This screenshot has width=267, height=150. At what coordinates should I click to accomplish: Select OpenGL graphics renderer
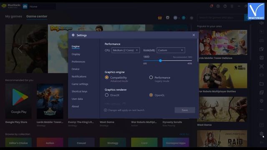151,95
